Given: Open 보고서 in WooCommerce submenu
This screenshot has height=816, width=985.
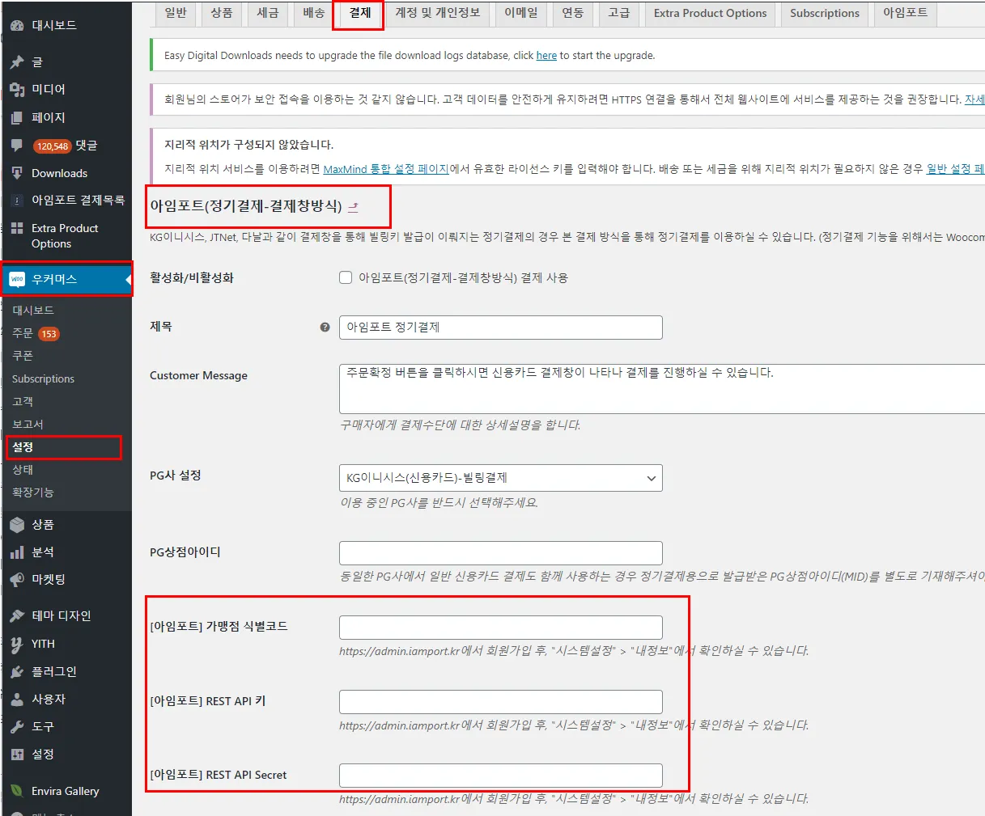Looking at the screenshot, I should point(28,424).
